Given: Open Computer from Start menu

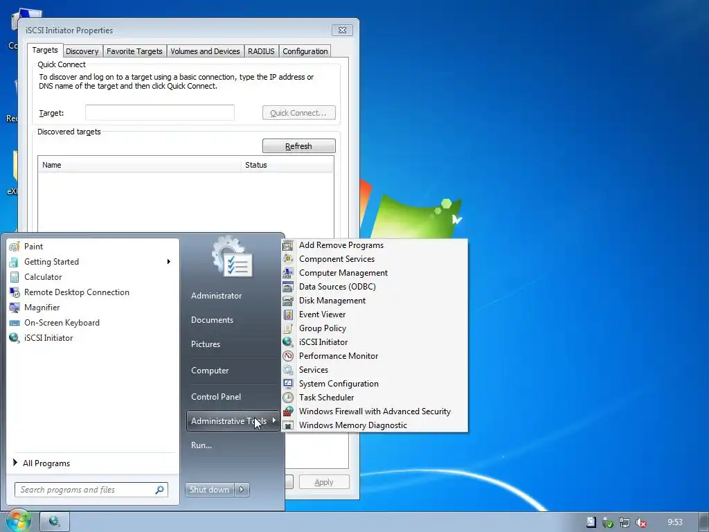Looking at the screenshot, I should click(x=210, y=371).
